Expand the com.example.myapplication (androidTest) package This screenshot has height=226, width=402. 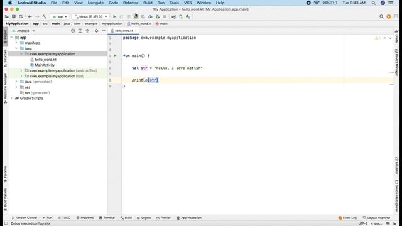(21, 70)
